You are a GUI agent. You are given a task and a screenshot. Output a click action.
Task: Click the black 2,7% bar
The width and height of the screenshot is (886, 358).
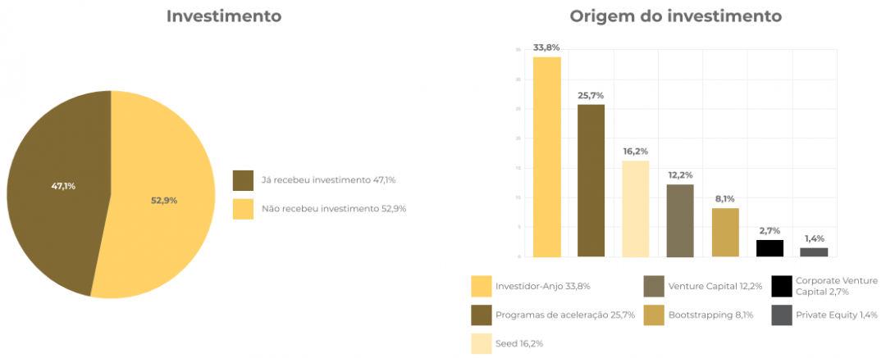pyautogui.click(x=770, y=248)
